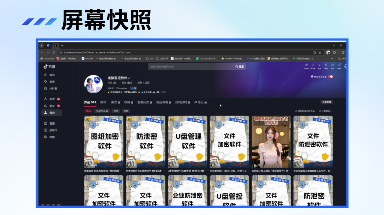Open the 文件防泄密软件 video thumbnail
The height and width of the screenshot is (215, 384).
(x=313, y=142)
